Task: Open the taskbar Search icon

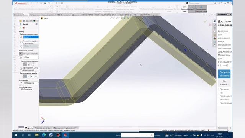Action: click(23, 135)
